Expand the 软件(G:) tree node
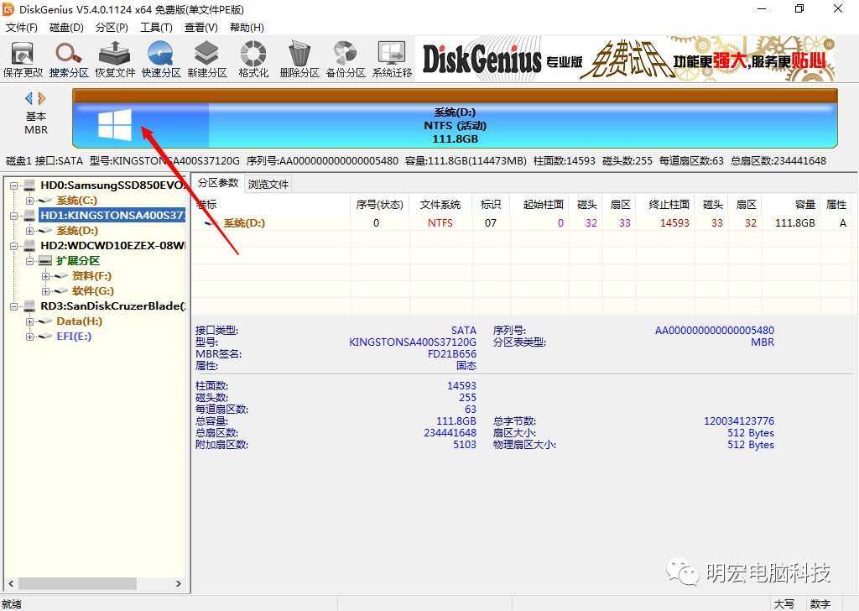 pyautogui.click(x=45, y=291)
